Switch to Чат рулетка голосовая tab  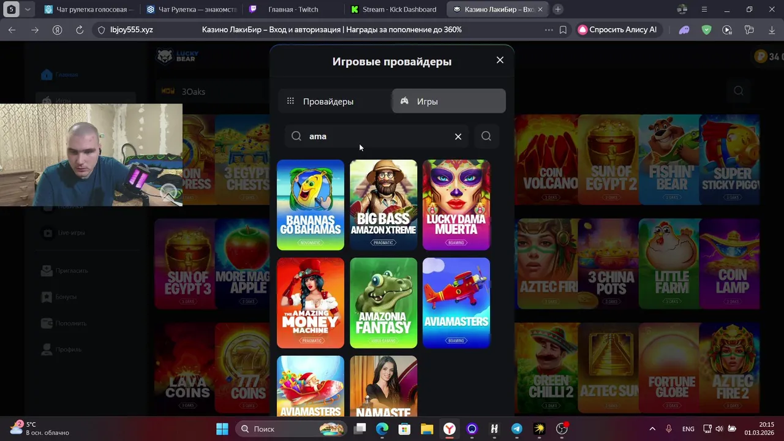90,9
